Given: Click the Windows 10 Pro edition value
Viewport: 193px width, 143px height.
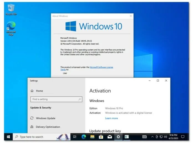Looking at the screenshot, I should [x=114, y=108].
